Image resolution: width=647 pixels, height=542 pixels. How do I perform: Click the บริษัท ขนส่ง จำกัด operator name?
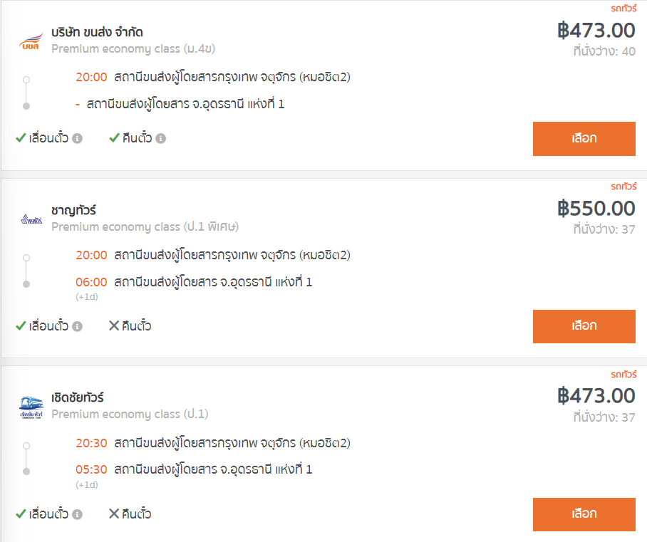click(97, 32)
